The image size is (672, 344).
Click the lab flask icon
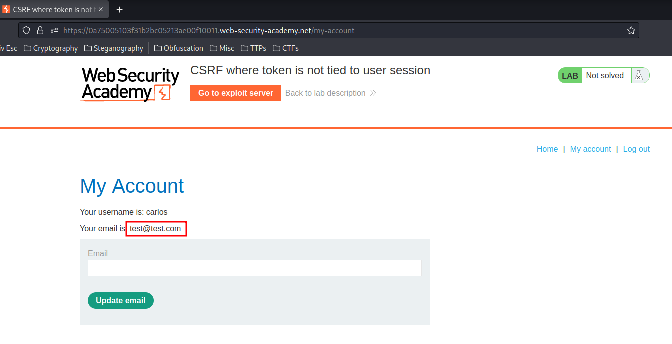pos(639,75)
